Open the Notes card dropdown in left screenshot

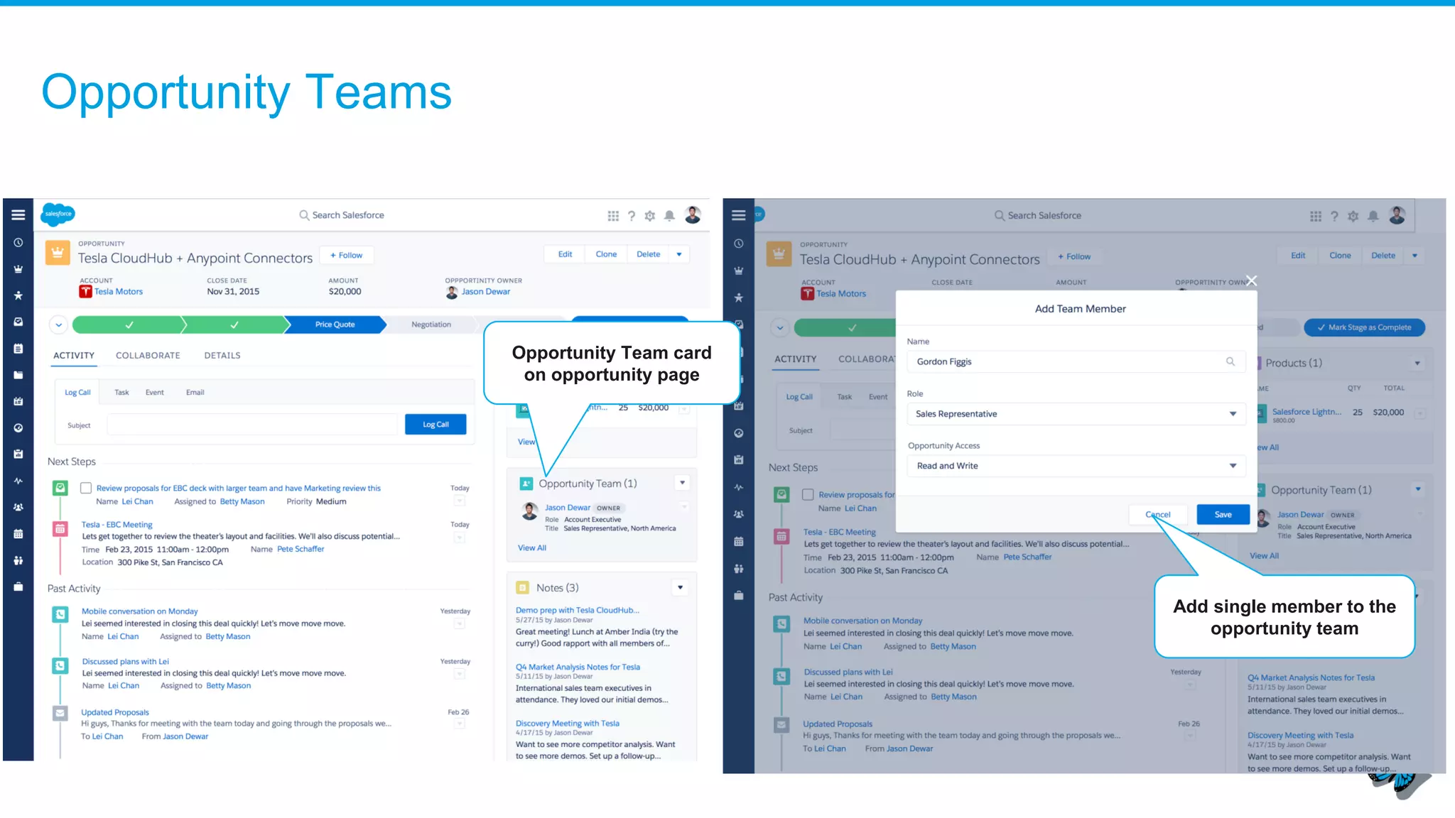point(680,587)
